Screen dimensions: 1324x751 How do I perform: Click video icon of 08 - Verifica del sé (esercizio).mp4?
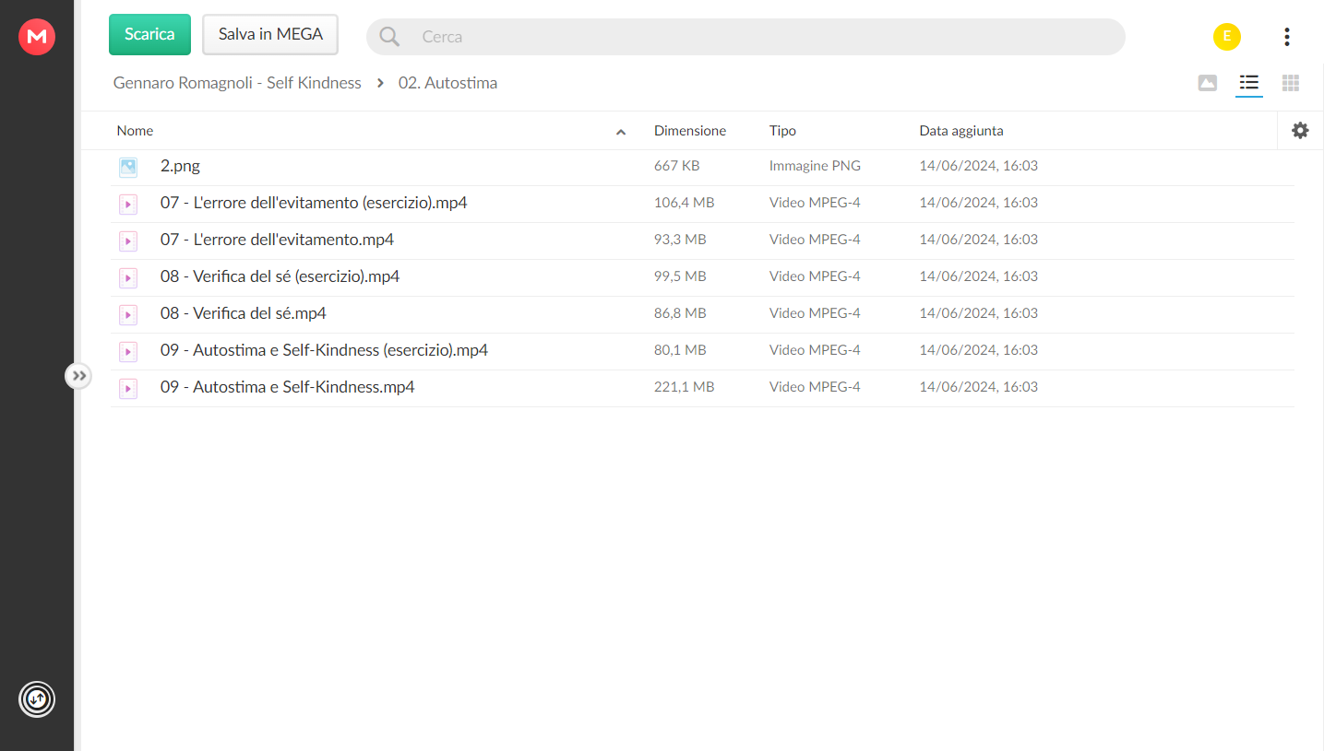tap(127, 277)
